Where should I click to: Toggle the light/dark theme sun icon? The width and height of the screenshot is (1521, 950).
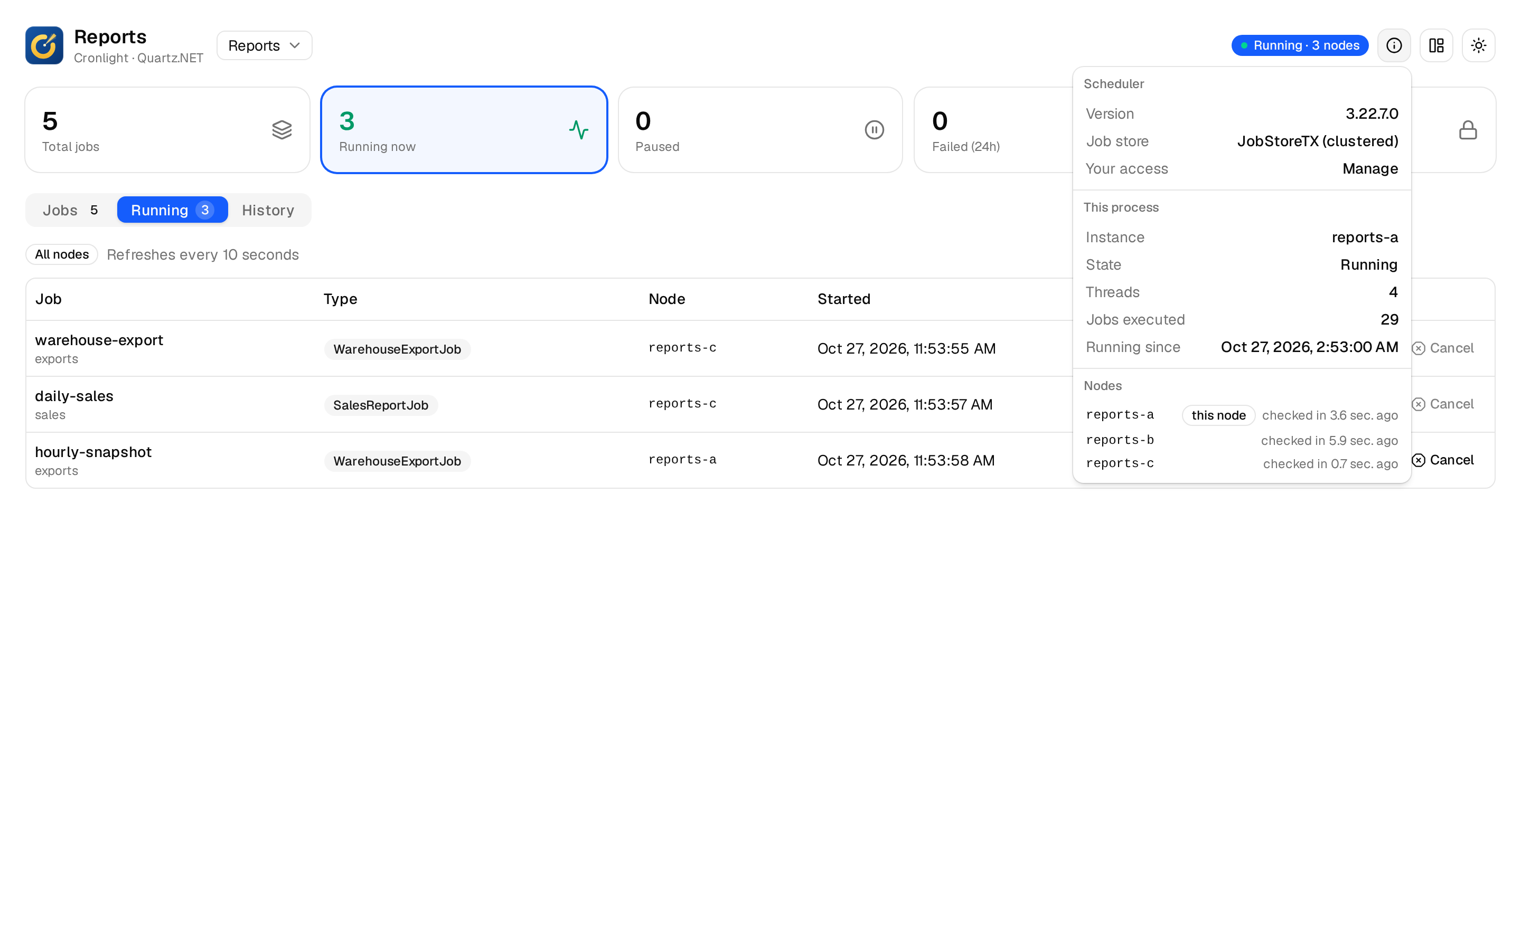coord(1478,45)
